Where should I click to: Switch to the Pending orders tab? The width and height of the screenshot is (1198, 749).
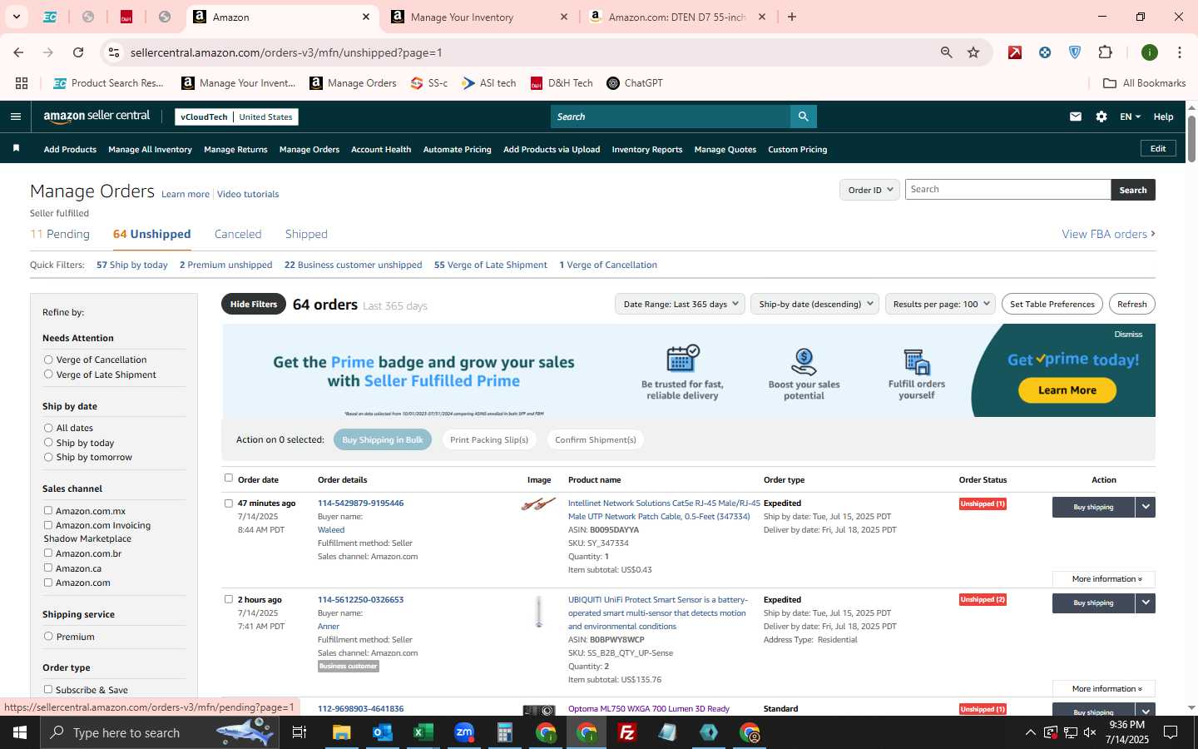[60, 234]
